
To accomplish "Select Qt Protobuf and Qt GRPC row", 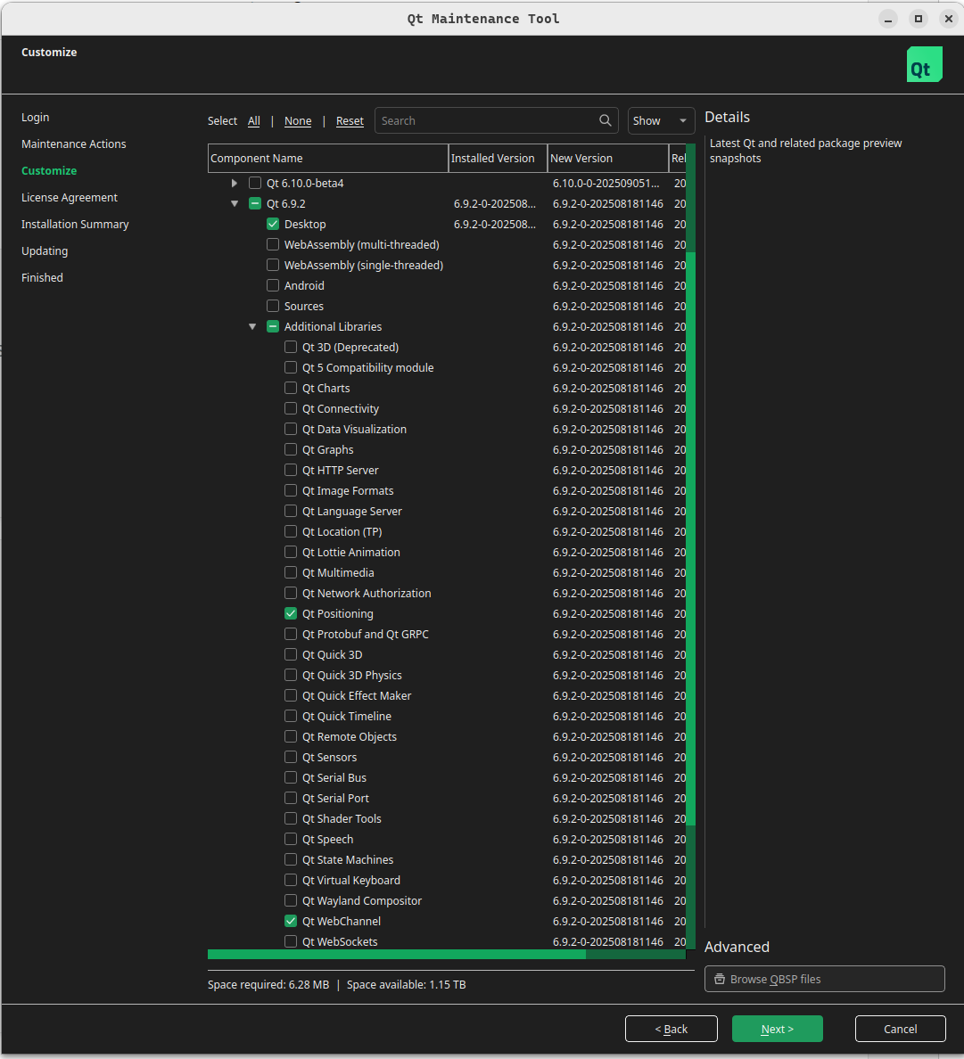I will click(x=447, y=634).
